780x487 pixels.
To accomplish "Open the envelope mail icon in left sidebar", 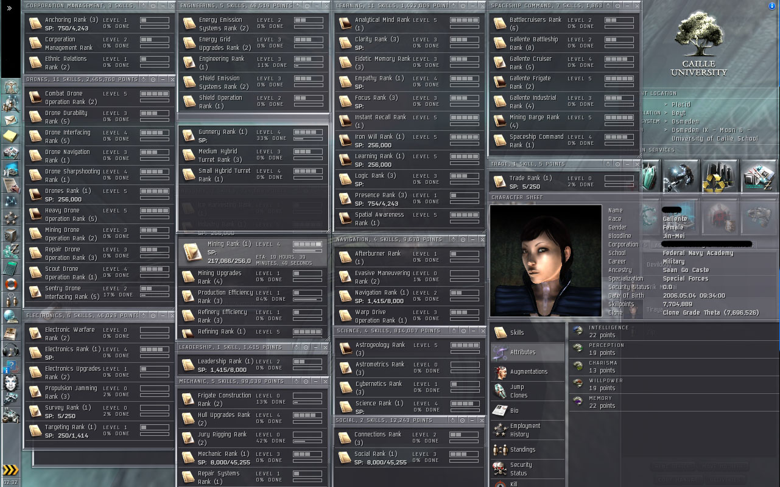I will pos(10,120).
